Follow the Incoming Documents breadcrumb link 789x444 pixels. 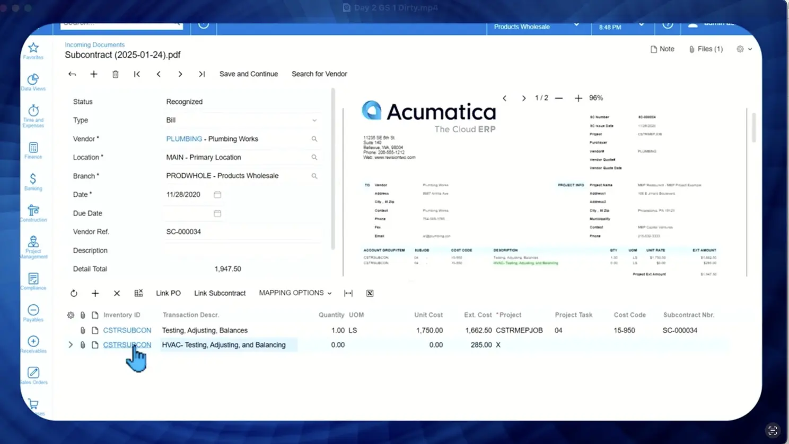tap(94, 45)
